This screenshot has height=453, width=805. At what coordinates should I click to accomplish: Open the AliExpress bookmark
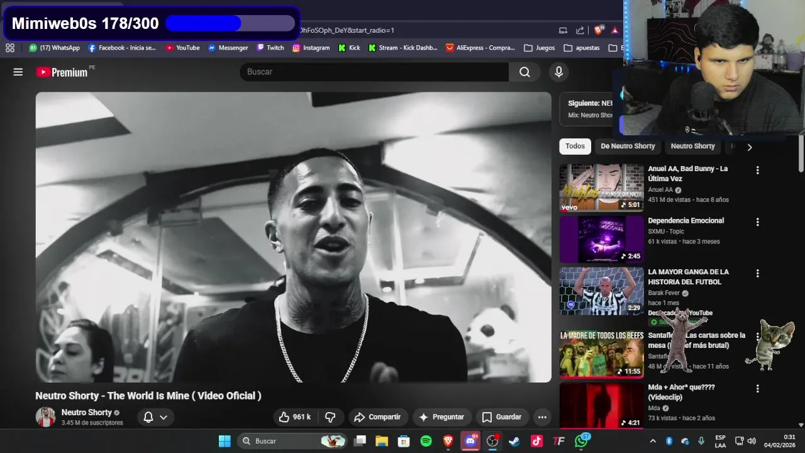coord(481,48)
